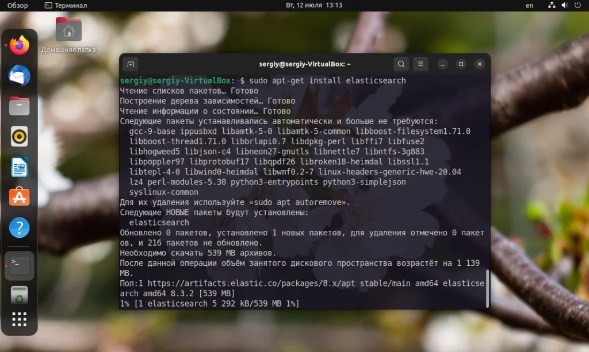Screen dimensions: 589x352
Task: Launch Firefox from the dock
Action: click(19, 45)
